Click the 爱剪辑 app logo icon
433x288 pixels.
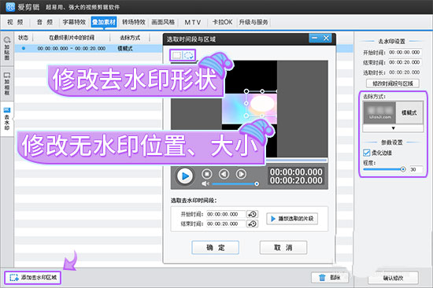(x=10, y=7)
